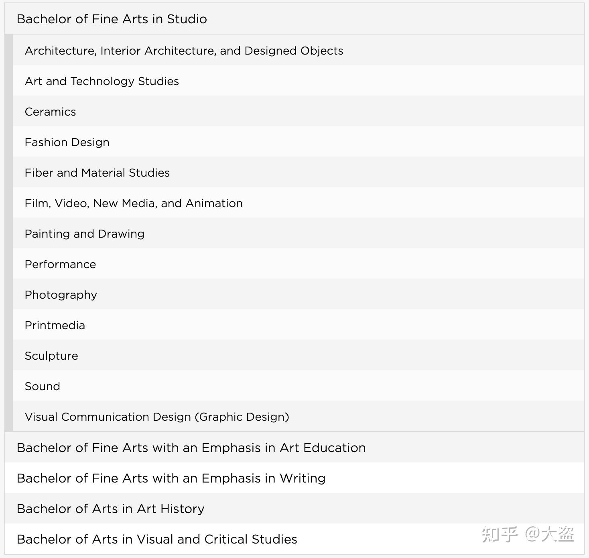Open Visual Communication Design (Graphic Design)
This screenshot has width=589, height=558.
tap(157, 417)
